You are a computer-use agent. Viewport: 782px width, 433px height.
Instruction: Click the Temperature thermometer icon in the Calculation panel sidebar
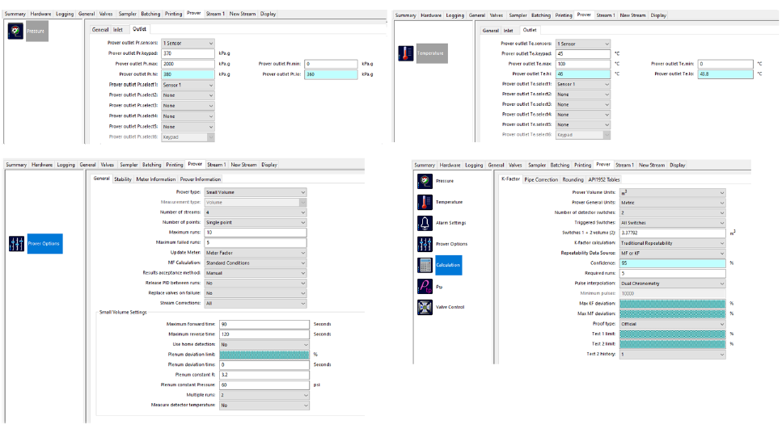click(x=425, y=202)
